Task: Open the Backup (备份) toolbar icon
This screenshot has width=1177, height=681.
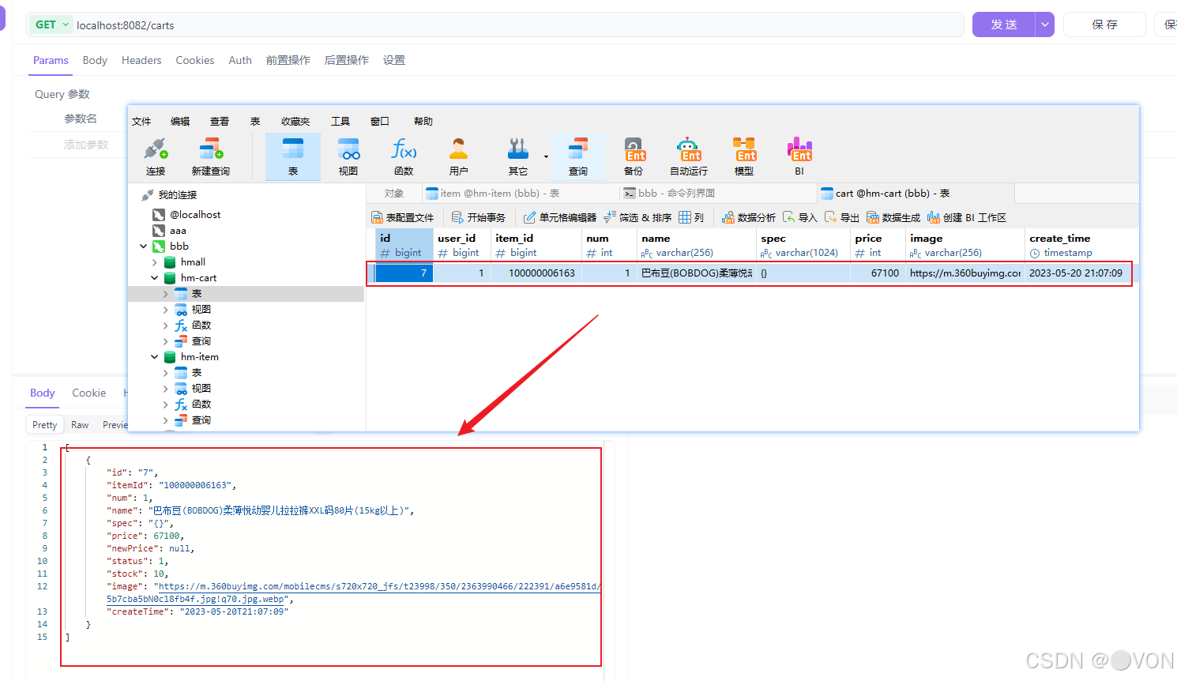Action: pos(634,156)
